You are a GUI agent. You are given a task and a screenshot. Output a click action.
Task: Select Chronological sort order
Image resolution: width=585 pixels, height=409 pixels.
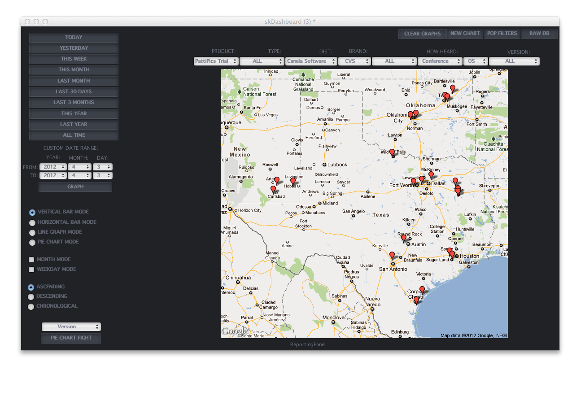[x=31, y=306]
